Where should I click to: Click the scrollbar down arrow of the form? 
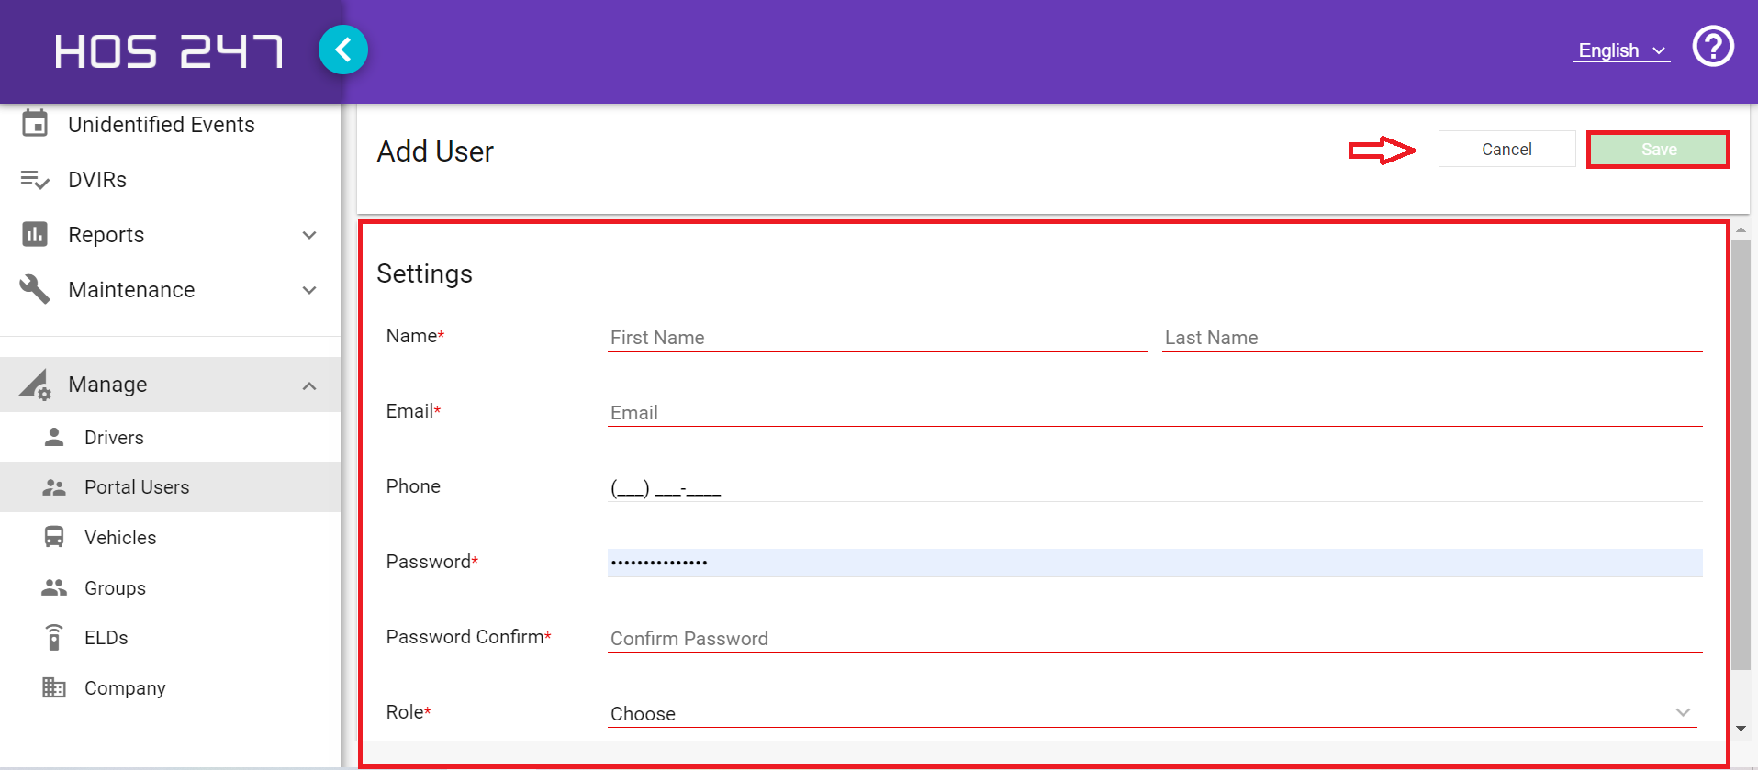(1741, 729)
